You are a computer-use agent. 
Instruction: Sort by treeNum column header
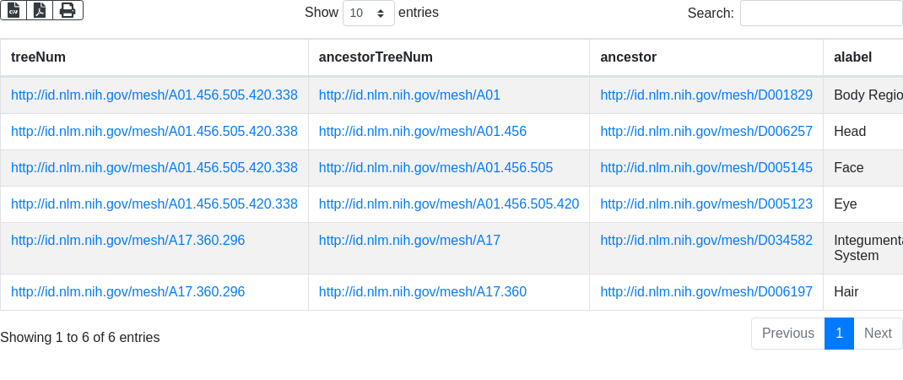[x=154, y=57]
